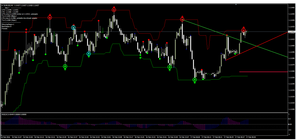Image resolution: width=296 pixels, height=140 pixels.
Task: Select the lowest green circled marker near 00:05
Action: (x=195, y=80)
